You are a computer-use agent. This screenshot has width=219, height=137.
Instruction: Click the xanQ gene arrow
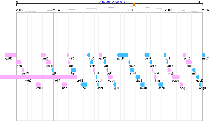click(x=38, y=84)
